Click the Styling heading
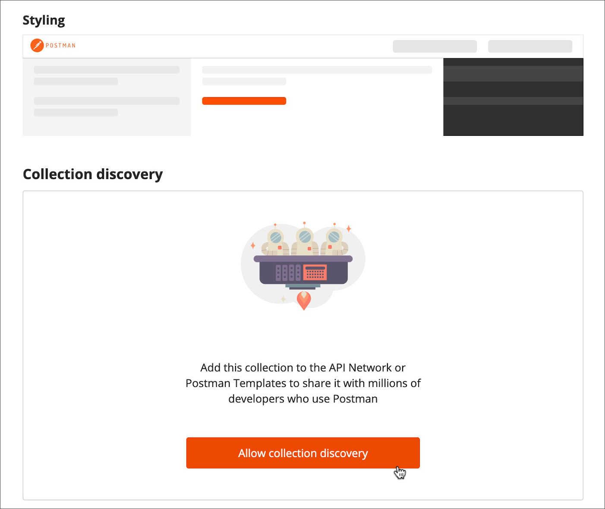 44,20
